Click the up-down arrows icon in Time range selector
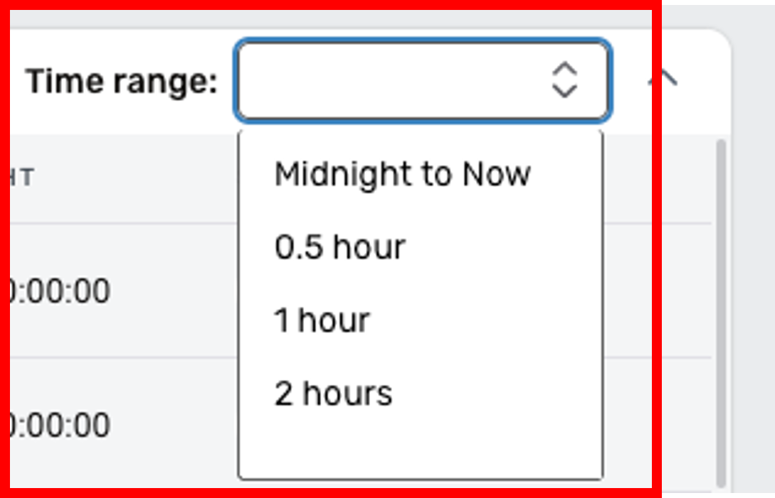Viewport: 775px width, 498px height. pyautogui.click(x=564, y=80)
